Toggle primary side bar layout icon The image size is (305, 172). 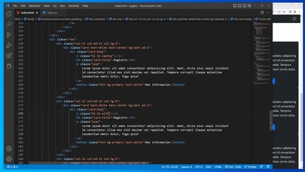(x=235, y=6)
